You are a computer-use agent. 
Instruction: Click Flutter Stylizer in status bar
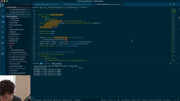click(48, 100)
